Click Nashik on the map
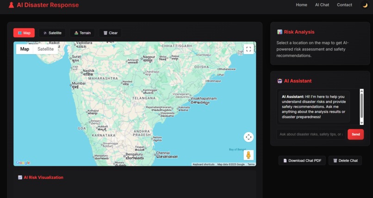 [87, 72]
